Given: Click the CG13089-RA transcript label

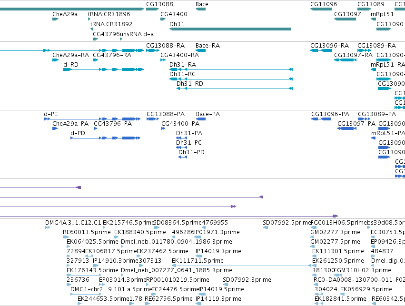Looking at the screenshot, I should point(376,46).
